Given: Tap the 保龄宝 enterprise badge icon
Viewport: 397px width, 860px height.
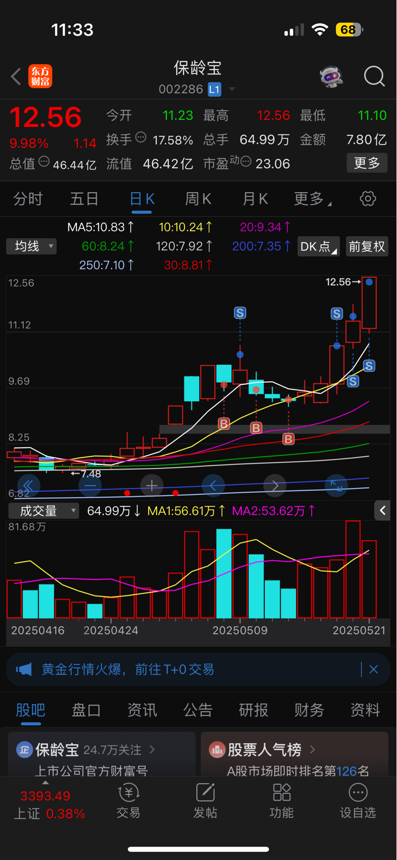Looking at the screenshot, I should [24, 749].
